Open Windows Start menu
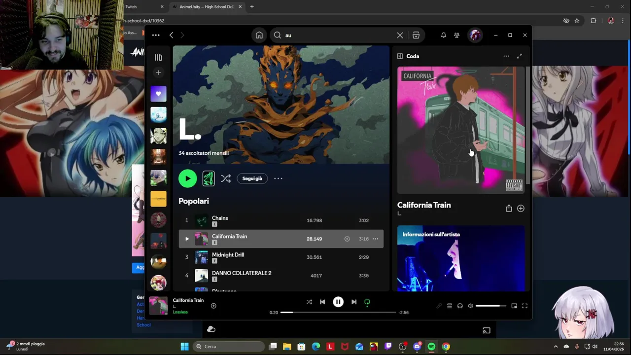The image size is (631, 355). tap(184, 347)
